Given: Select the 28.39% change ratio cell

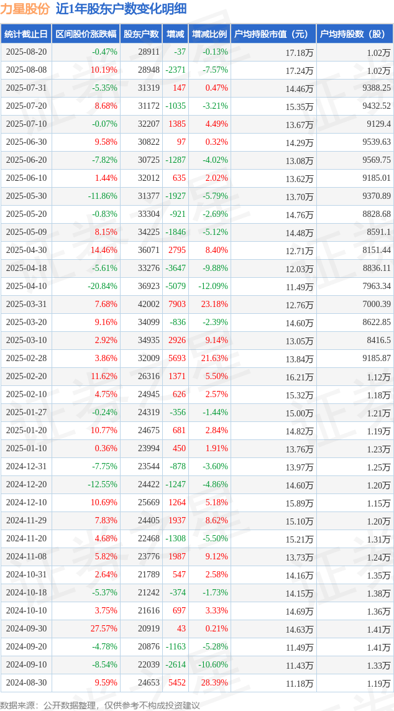Looking at the screenshot, I should point(214,682).
